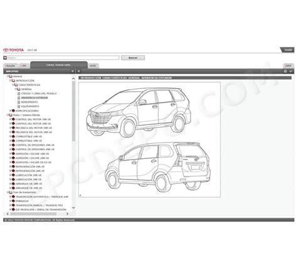The height and width of the screenshot is (269, 297).
Task: Open the Results tab
Action: 10,66
